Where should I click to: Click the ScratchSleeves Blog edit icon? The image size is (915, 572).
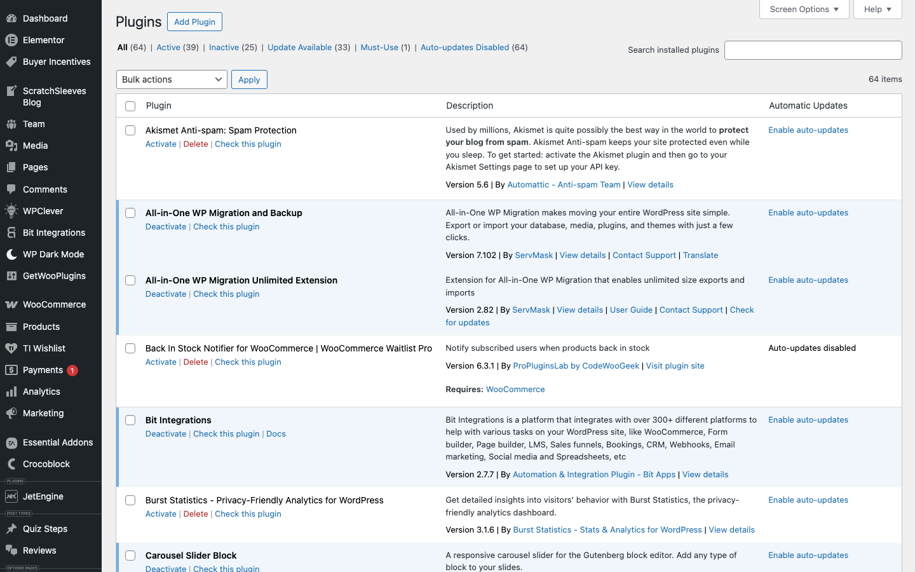11,91
